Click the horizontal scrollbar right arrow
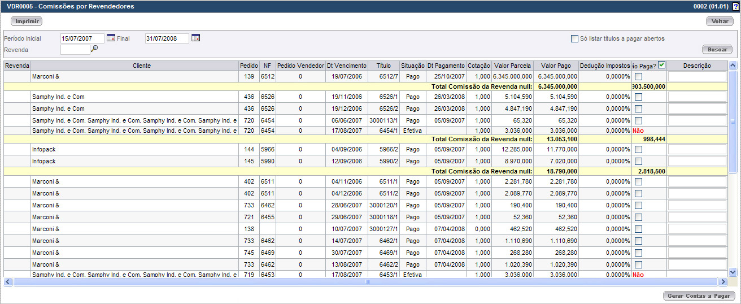The width and height of the screenshot is (741, 304). [723, 281]
